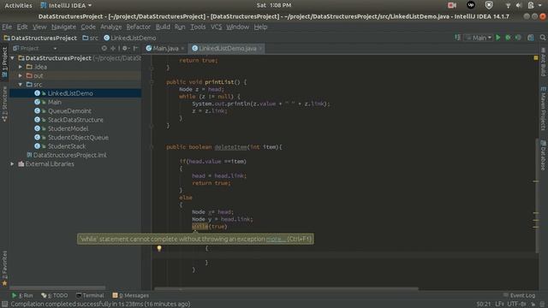Viewport: 548px width, 308px height.
Task: Click the editor vertical scrollbar thumb
Action: click(537, 196)
